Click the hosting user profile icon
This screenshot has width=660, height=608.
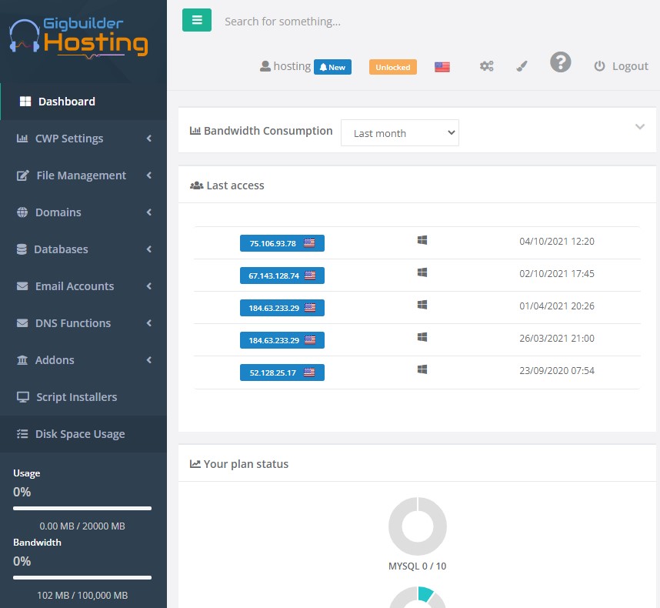(x=266, y=66)
